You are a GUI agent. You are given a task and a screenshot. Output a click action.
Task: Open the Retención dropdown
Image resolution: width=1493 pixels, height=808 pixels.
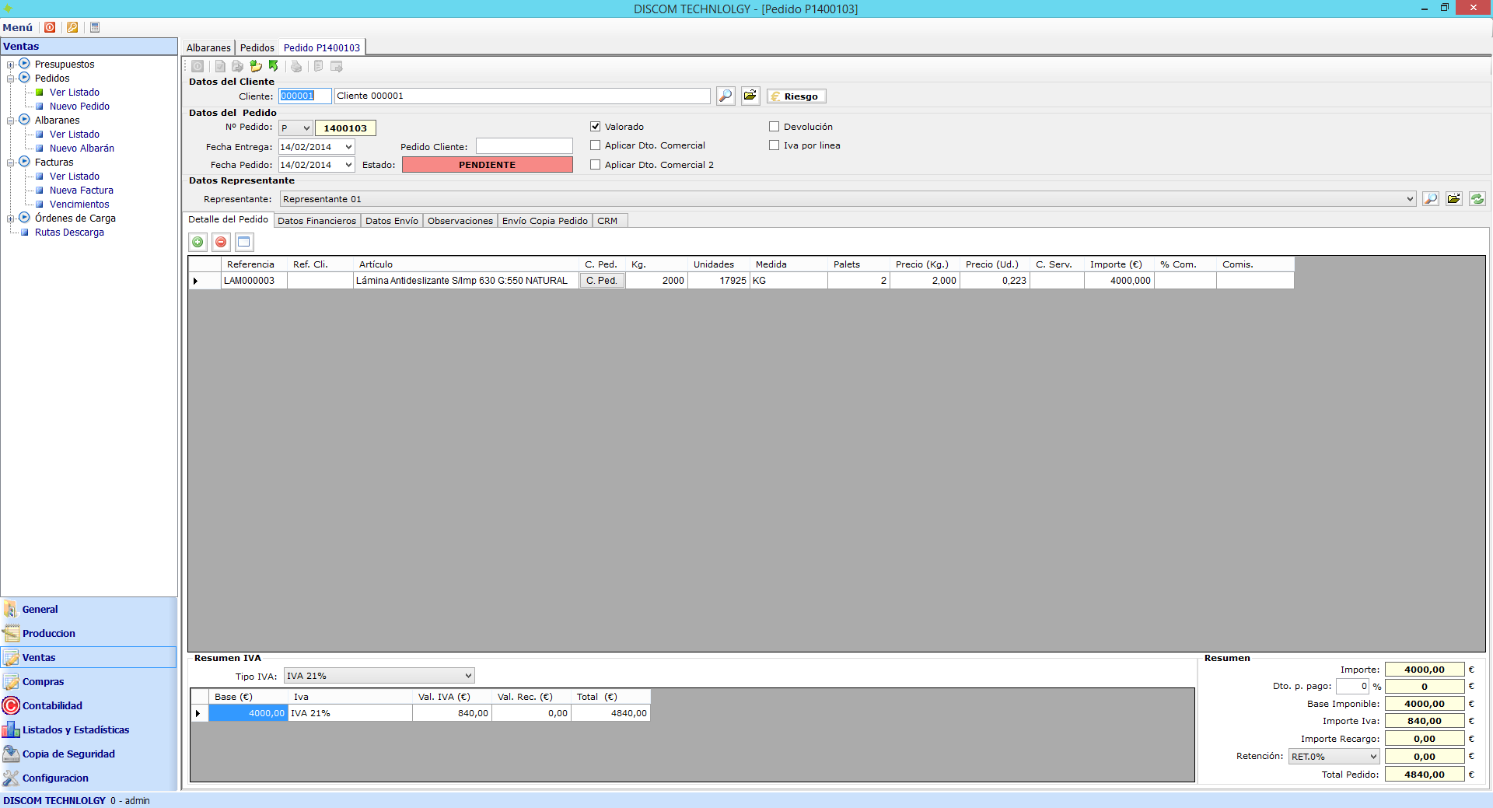pyautogui.click(x=1372, y=757)
